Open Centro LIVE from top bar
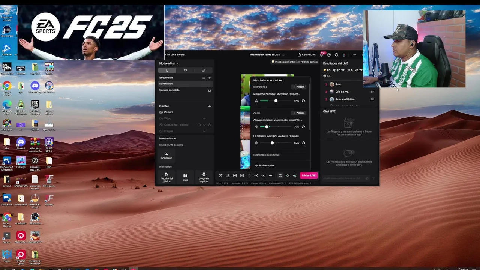Screen dimensions: 480x270 (x=307, y=55)
